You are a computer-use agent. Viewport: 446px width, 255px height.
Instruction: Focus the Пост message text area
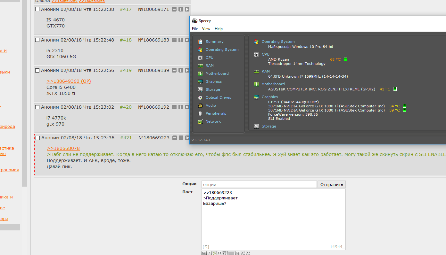[x=273, y=219]
